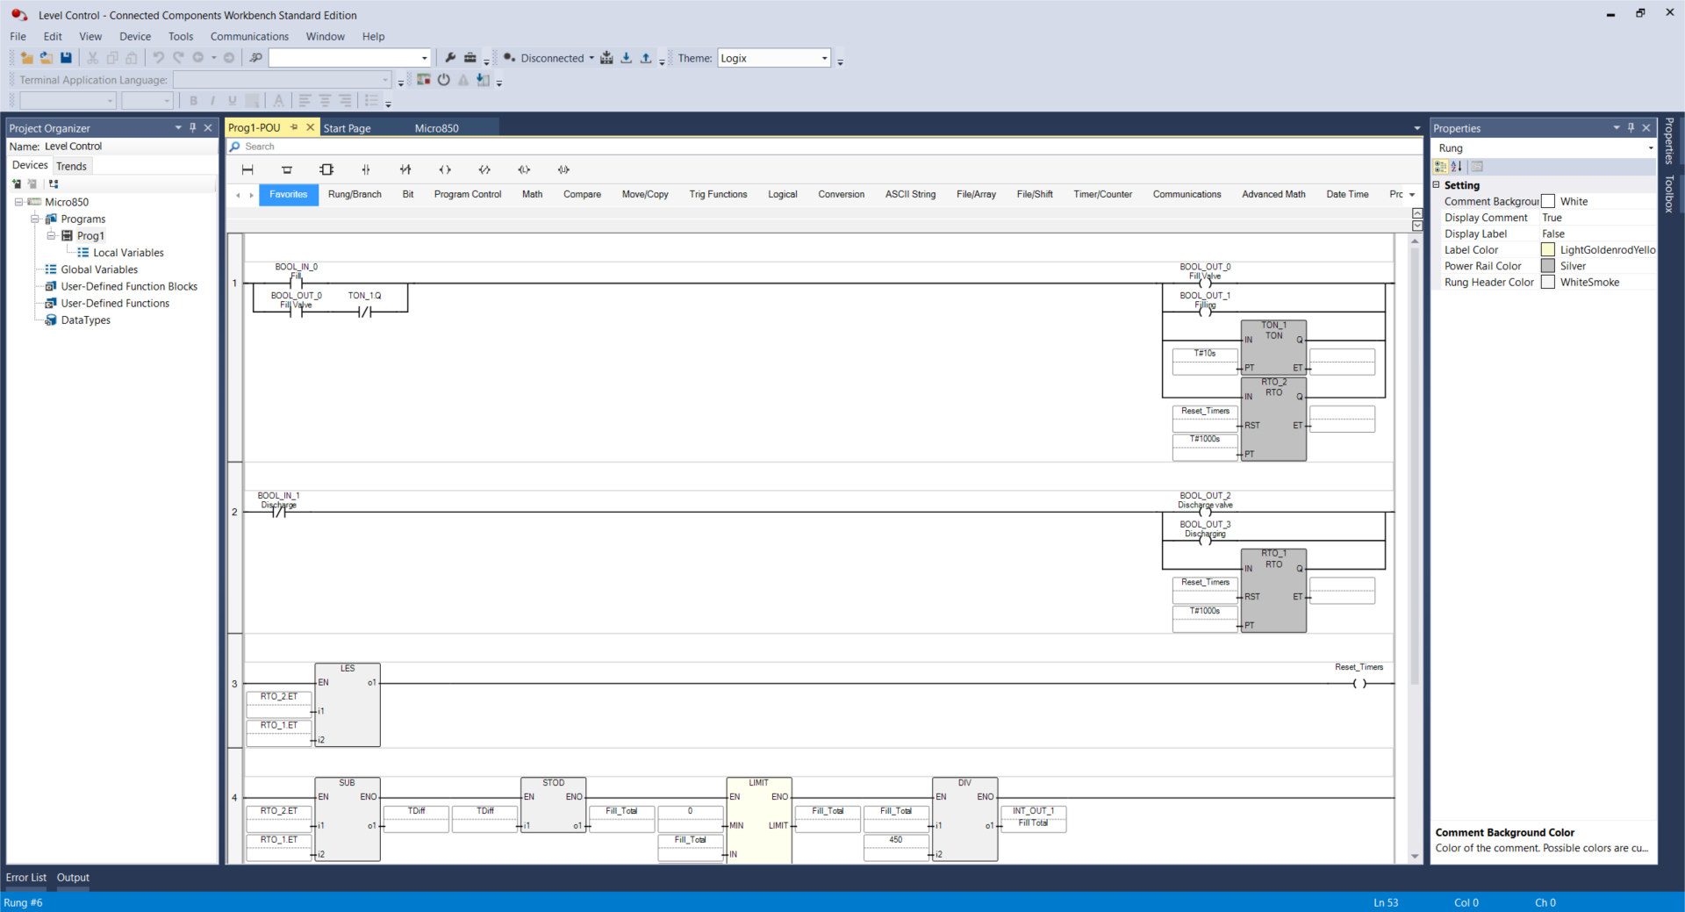
Task: Select Global Variables in Project Organizer
Action: [x=99, y=269]
